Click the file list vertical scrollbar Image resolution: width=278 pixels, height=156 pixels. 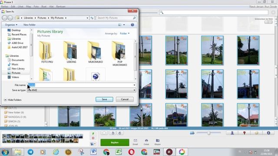(x=135, y=60)
